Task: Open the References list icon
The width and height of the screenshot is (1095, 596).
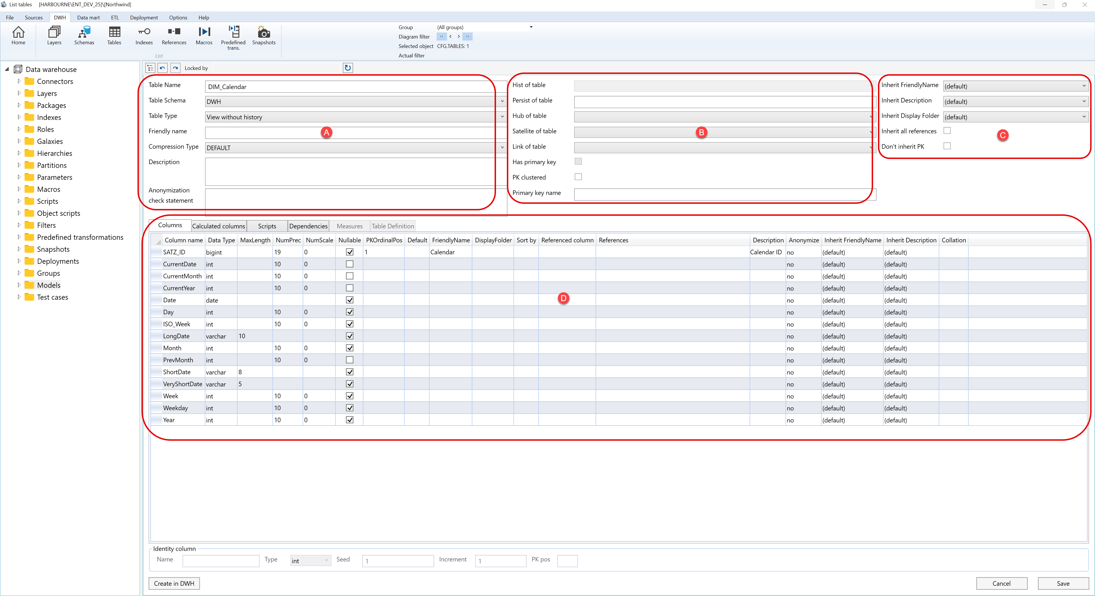Action: [x=174, y=35]
